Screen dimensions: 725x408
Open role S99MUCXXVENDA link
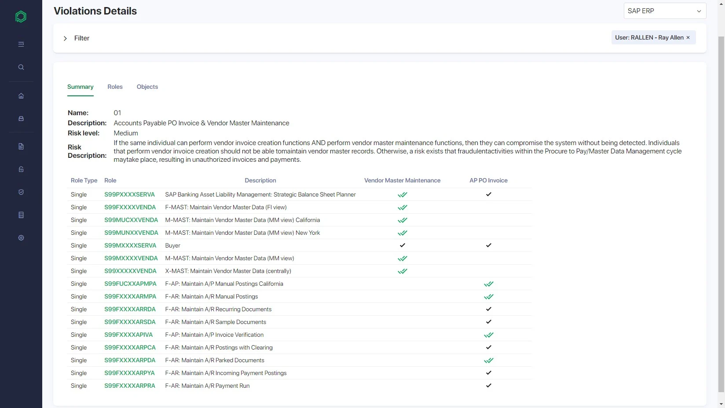[131, 220]
